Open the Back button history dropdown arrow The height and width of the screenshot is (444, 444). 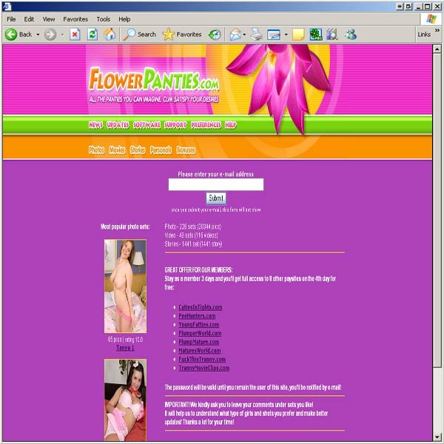[x=38, y=35]
